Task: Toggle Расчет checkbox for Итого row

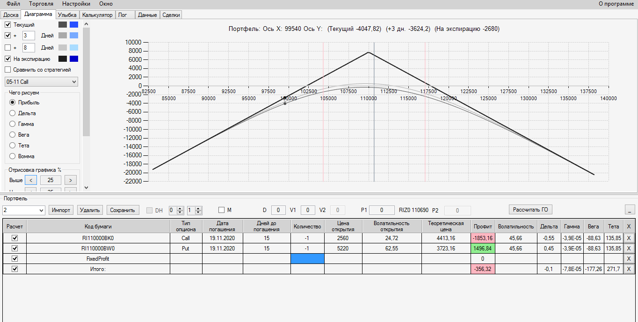Action: 14,269
